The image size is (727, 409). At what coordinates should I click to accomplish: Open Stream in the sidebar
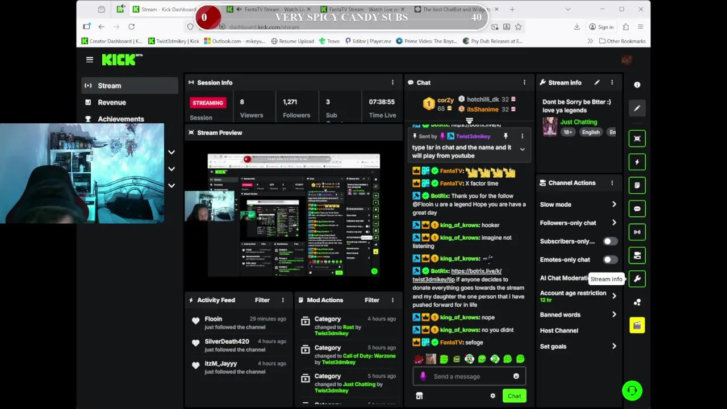[129, 86]
